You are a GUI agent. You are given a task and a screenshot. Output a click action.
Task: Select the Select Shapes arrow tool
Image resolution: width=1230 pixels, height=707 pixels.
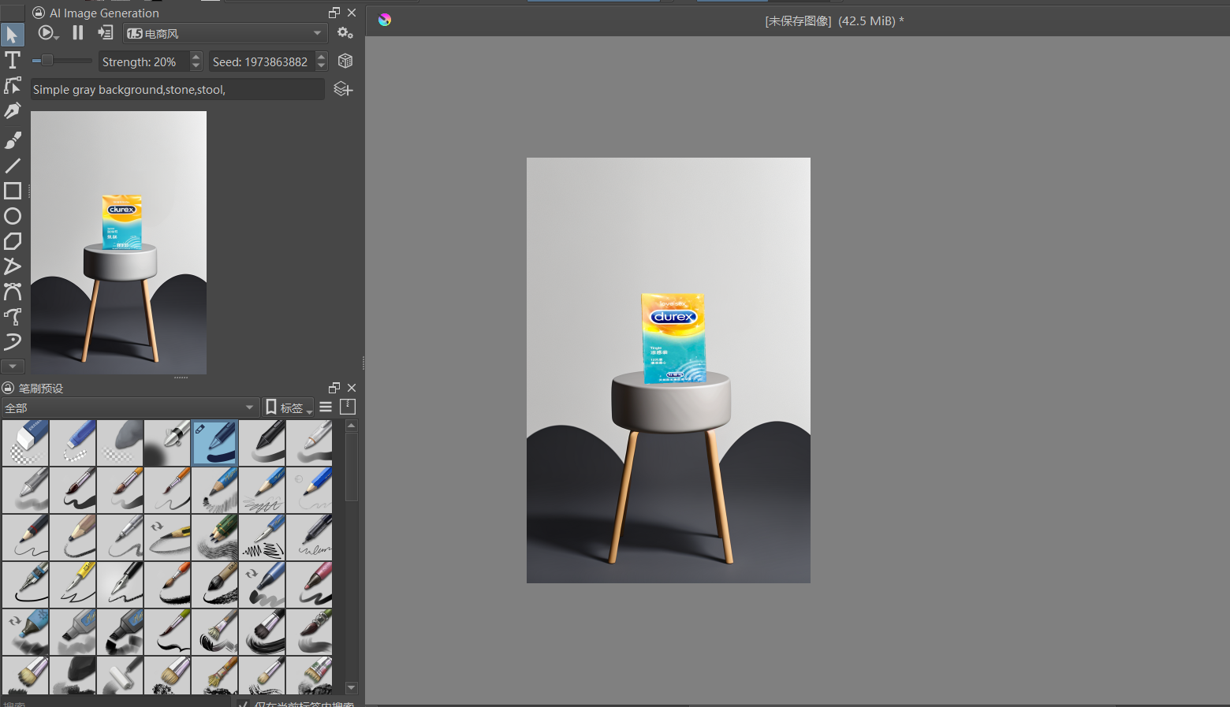click(x=12, y=34)
